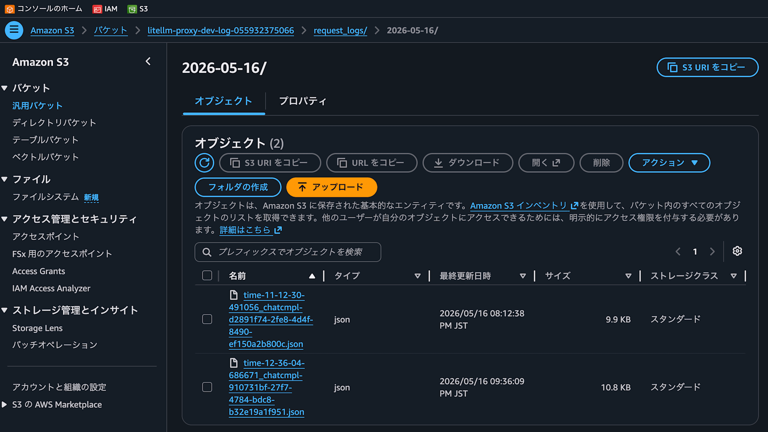Screen dimensions: 768x432
Task: Click the 新規 badge next to ファイルシステム
Action: click(91, 197)
